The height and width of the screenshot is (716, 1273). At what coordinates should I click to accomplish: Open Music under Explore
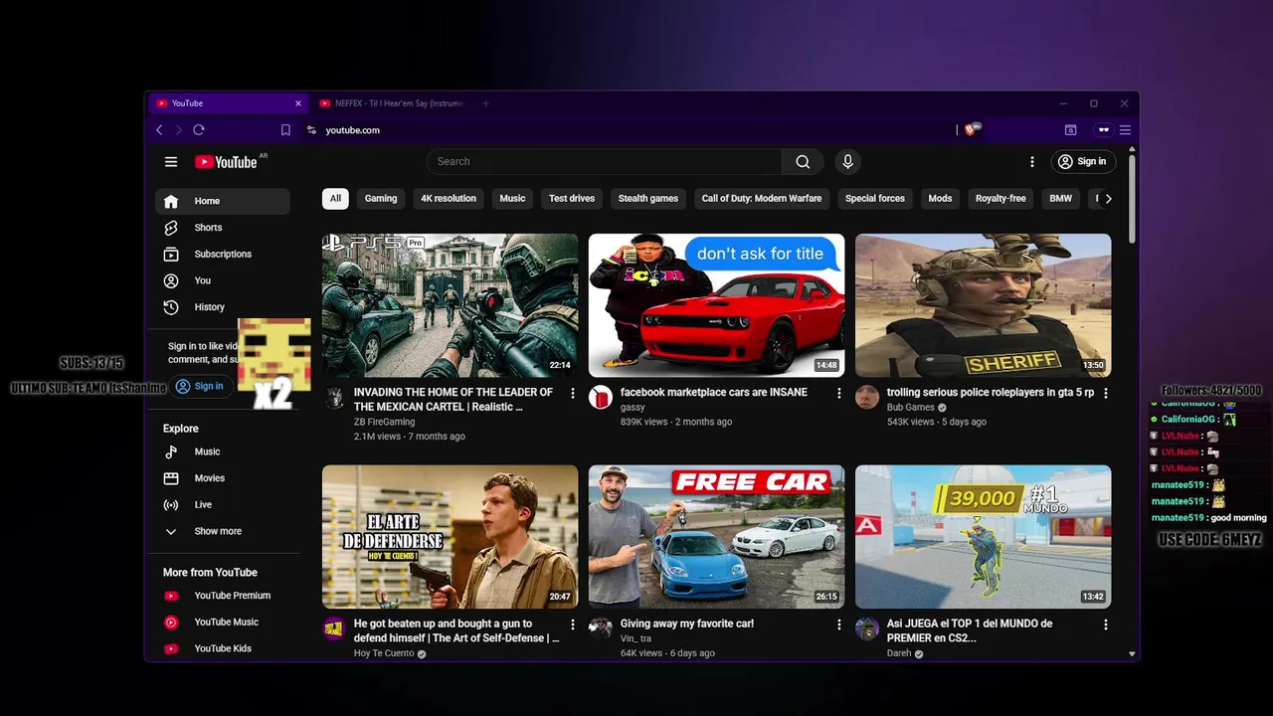(x=223, y=451)
